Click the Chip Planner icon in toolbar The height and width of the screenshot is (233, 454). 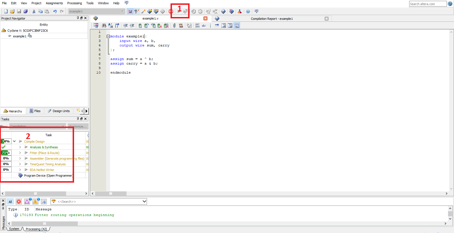pos(163,11)
